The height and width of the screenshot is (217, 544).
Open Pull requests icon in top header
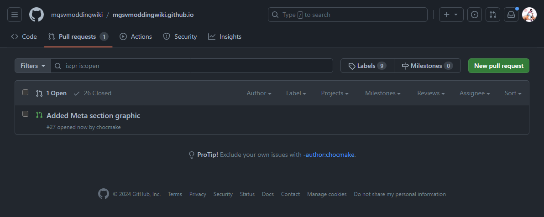(x=492, y=15)
